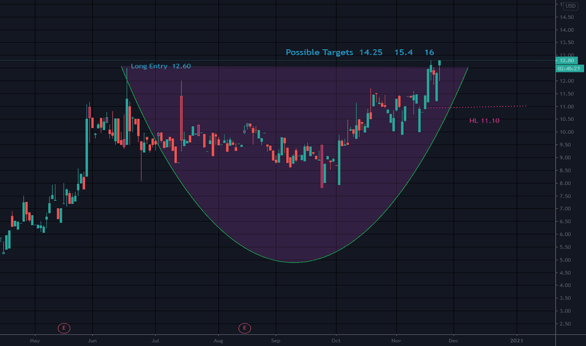Click the Oct label on time axis
Screen dimensions: 586x346
[336, 341]
